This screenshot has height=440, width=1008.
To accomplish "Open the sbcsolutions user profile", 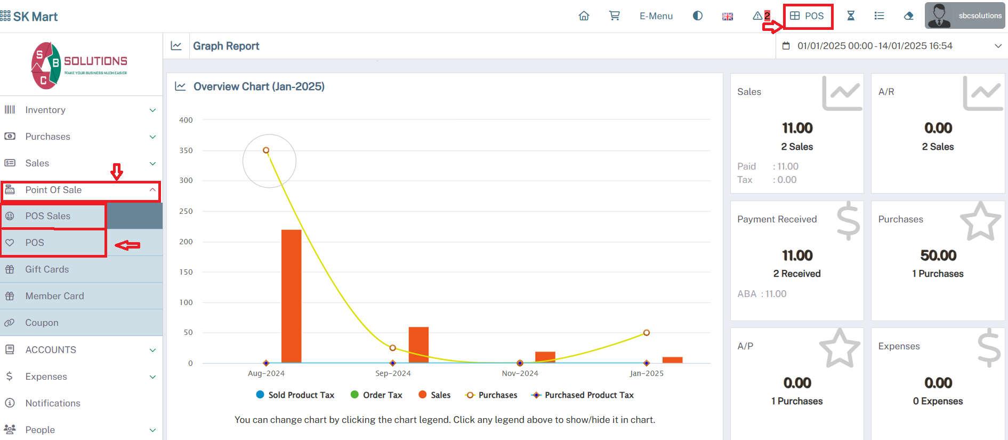I will tap(965, 16).
